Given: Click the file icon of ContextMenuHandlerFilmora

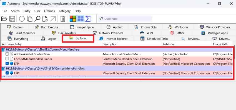Looking at the screenshot, I should [12, 59].
